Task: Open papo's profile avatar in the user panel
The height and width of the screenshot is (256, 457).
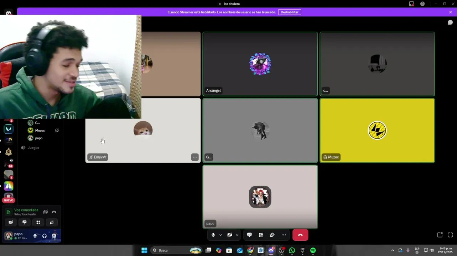Action: (9, 236)
